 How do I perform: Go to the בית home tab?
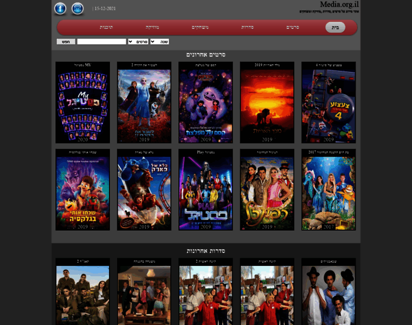335,27
